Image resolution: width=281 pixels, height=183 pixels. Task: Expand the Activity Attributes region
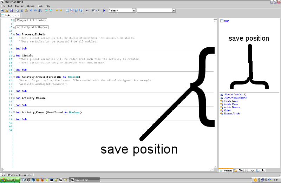click(14, 27)
